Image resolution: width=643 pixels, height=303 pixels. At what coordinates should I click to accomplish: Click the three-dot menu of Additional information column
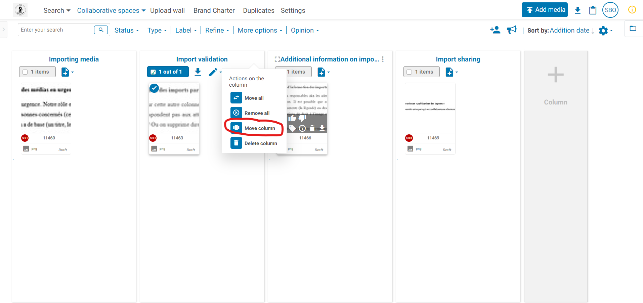tap(383, 59)
